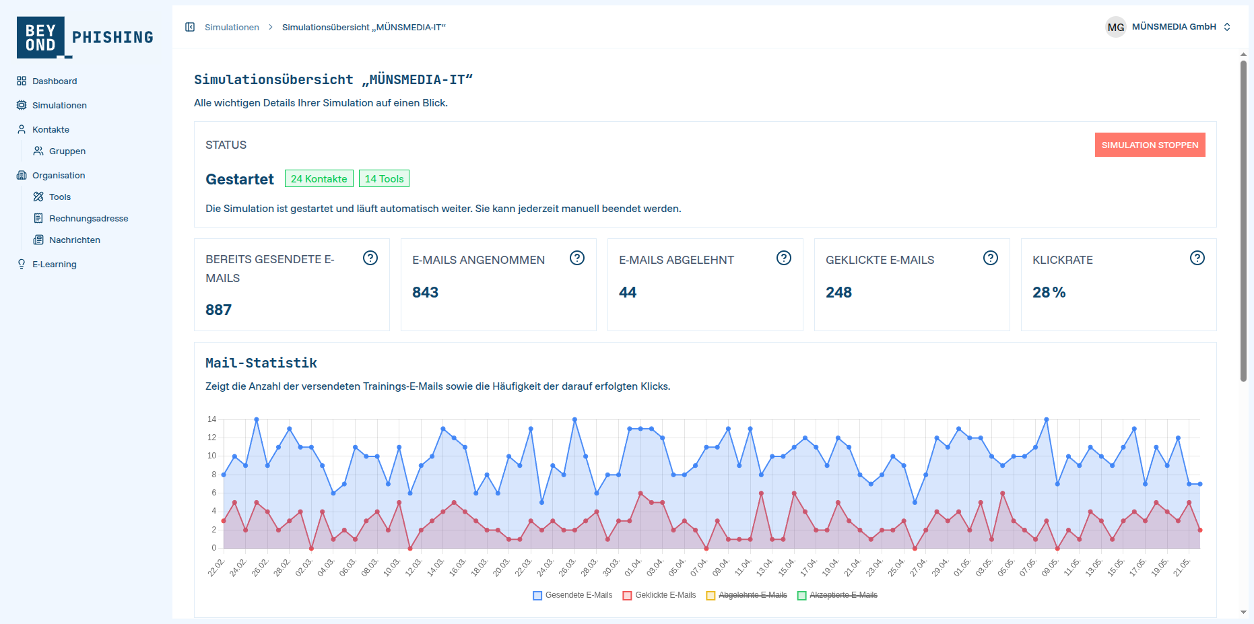
Task: Click the page vertical scrollbar thumb
Action: [1243, 221]
